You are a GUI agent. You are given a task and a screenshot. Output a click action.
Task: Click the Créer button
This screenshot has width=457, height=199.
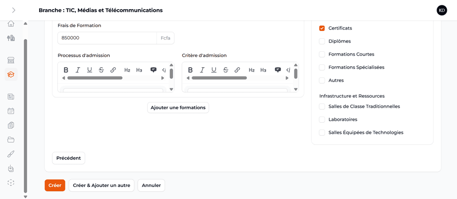(x=55, y=185)
